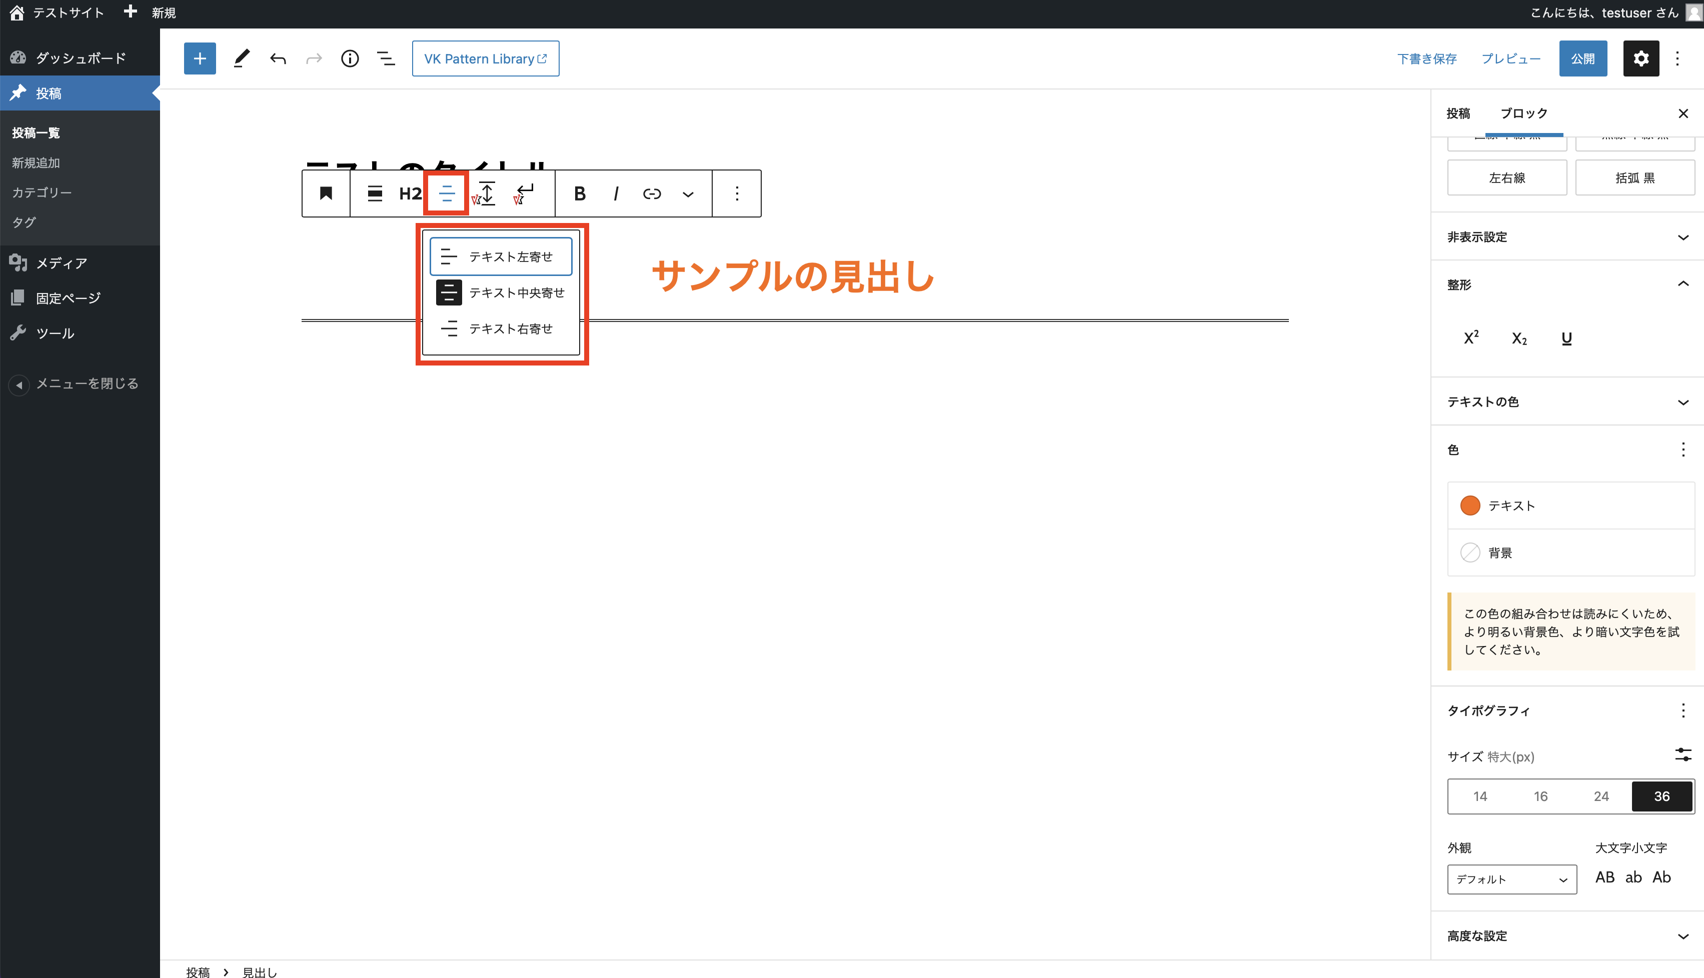Open メディア in the admin sidebar
The height and width of the screenshot is (978, 1704).
(x=61, y=263)
